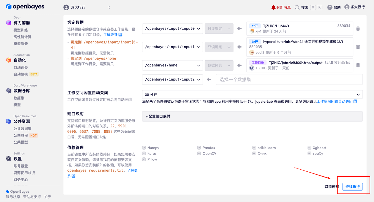Expand the workspace switcher next to 派大行行

(x=109, y=7)
